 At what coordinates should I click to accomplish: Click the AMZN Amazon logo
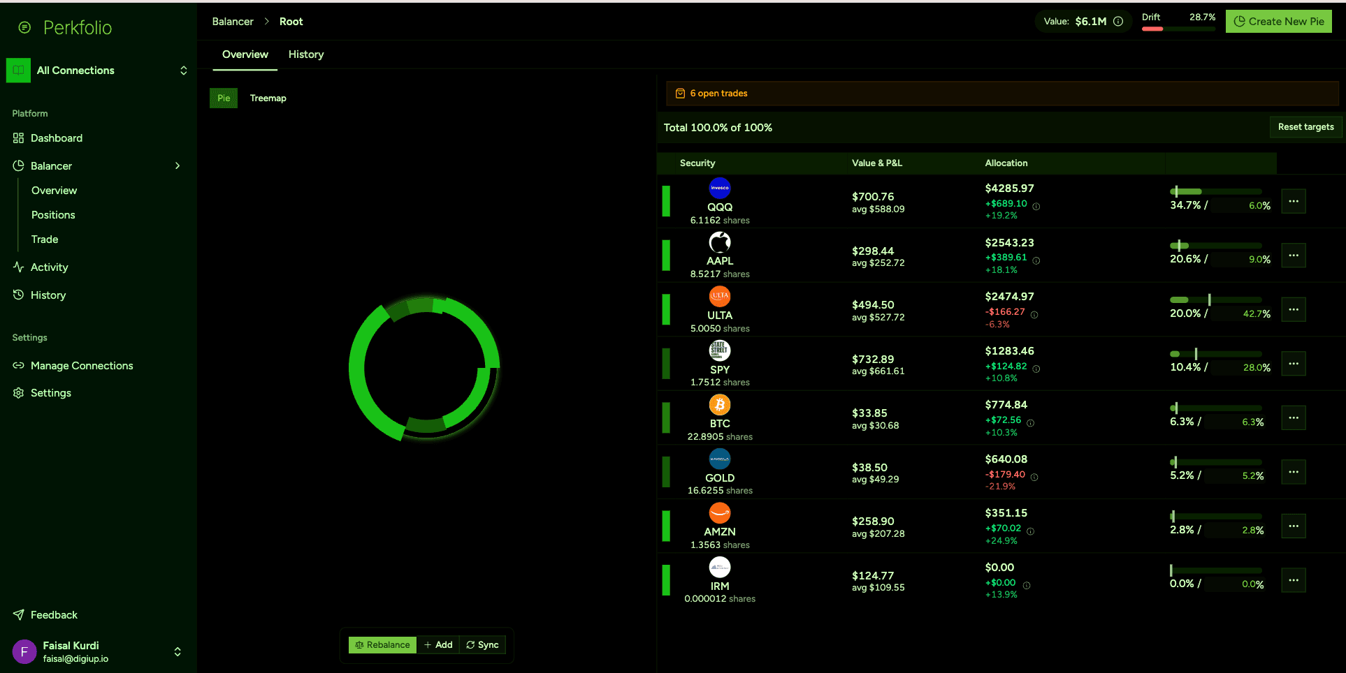click(x=720, y=513)
